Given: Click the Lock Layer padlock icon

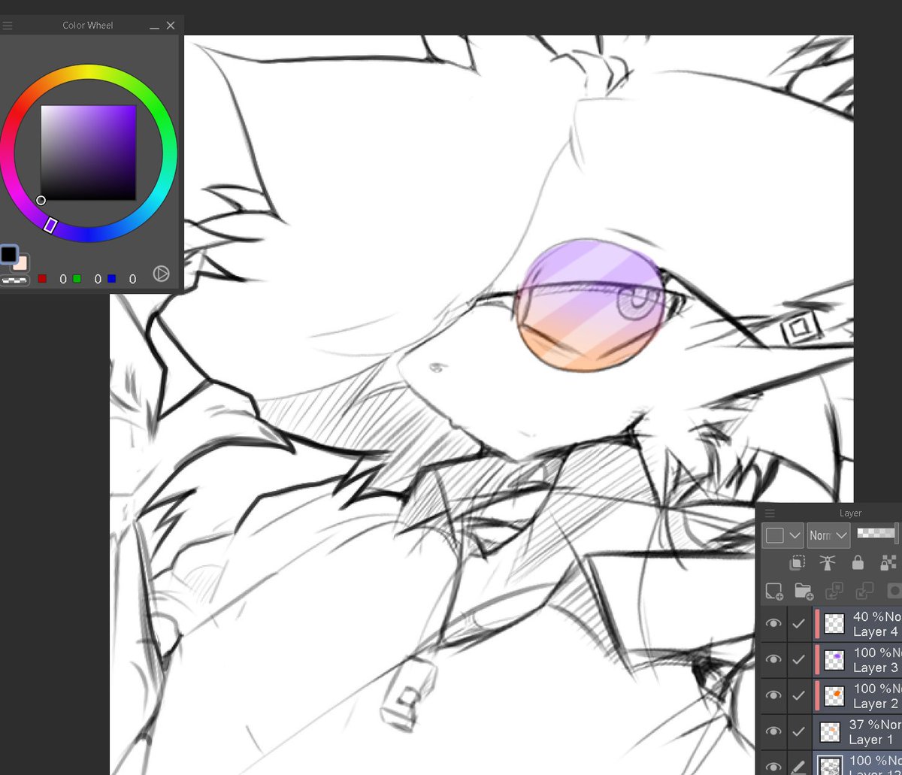Looking at the screenshot, I should point(858,562).
